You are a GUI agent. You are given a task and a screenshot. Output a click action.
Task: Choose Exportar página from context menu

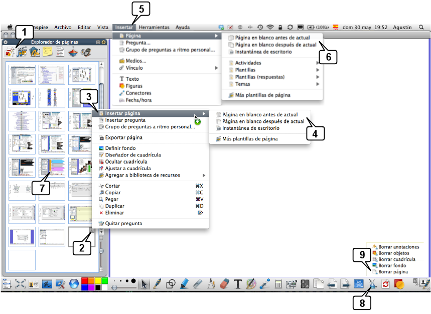pyautogui.click(x=123, y=137)
